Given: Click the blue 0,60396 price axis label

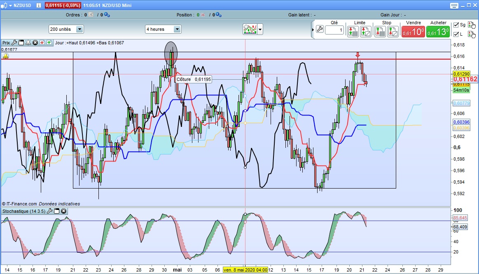Looking at the screenshot, I should click(461, 122).
